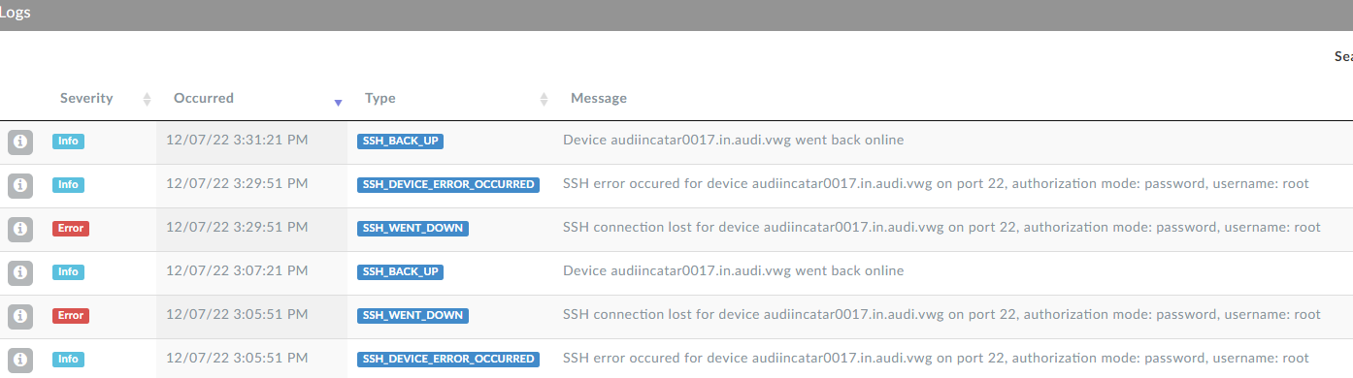Open info icon for 3:05:51 PM SSH_WENT_DOWN entry
This screenshot has width=1353, height=378.
[20, 316]
